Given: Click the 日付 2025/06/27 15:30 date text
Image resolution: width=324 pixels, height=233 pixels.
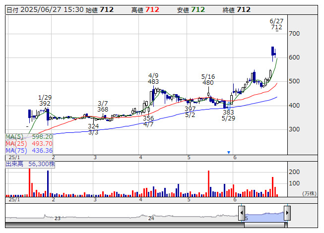Looking at the screenshot, I should [x=45, y=10].
